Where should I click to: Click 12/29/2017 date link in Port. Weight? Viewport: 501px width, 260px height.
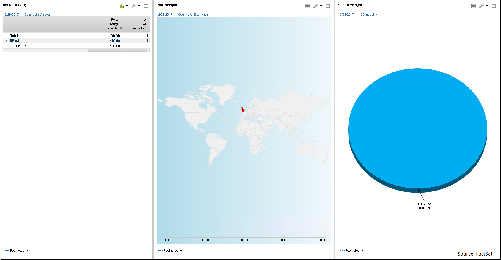[x=164, y=14]
